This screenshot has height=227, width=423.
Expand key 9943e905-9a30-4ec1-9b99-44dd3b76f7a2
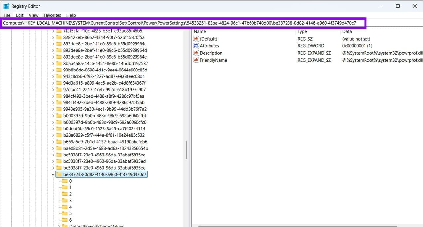[x=53, y=109]
